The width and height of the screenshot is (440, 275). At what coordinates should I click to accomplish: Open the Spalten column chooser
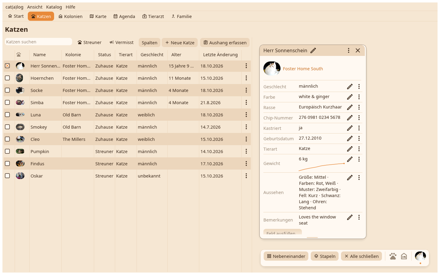[x=149, y=42]
